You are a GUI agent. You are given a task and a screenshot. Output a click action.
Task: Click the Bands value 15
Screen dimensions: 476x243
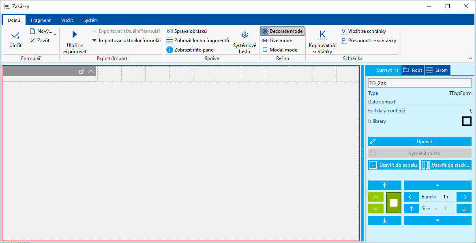[x=446, y=197]
